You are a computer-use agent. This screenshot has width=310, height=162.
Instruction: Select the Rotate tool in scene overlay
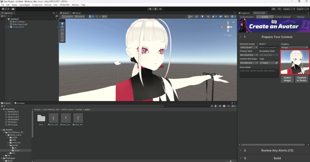point(62,30)
